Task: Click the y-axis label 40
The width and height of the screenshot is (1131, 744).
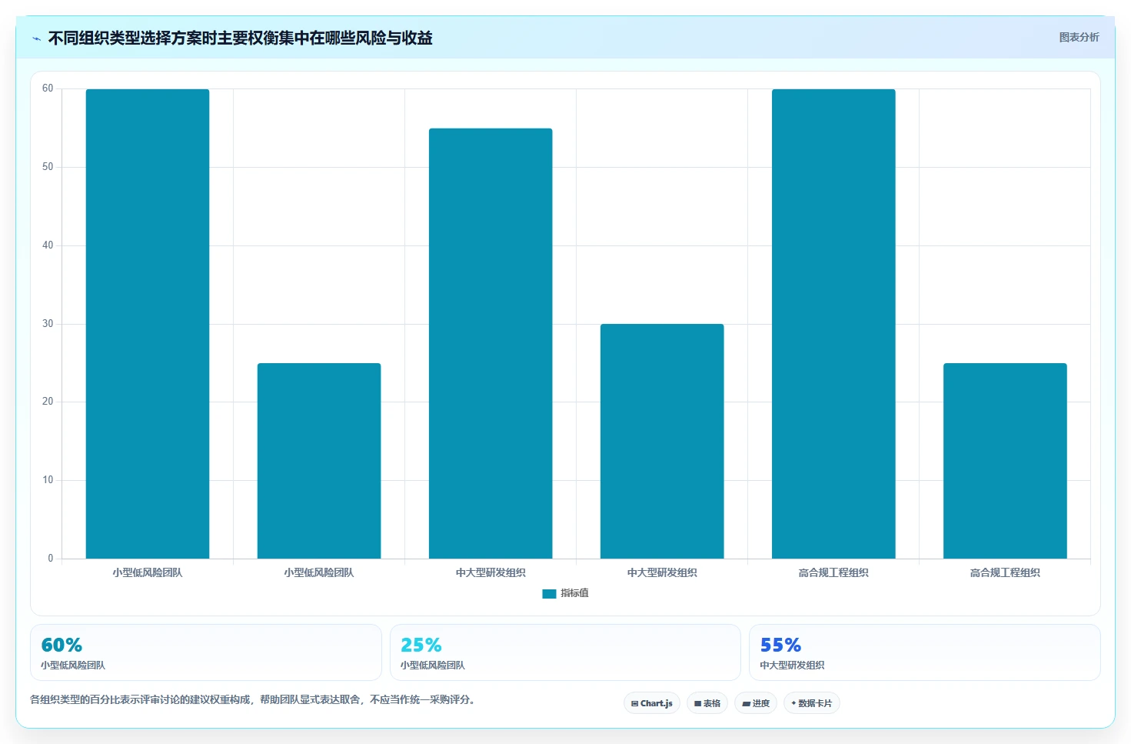Action: [48, 245]
